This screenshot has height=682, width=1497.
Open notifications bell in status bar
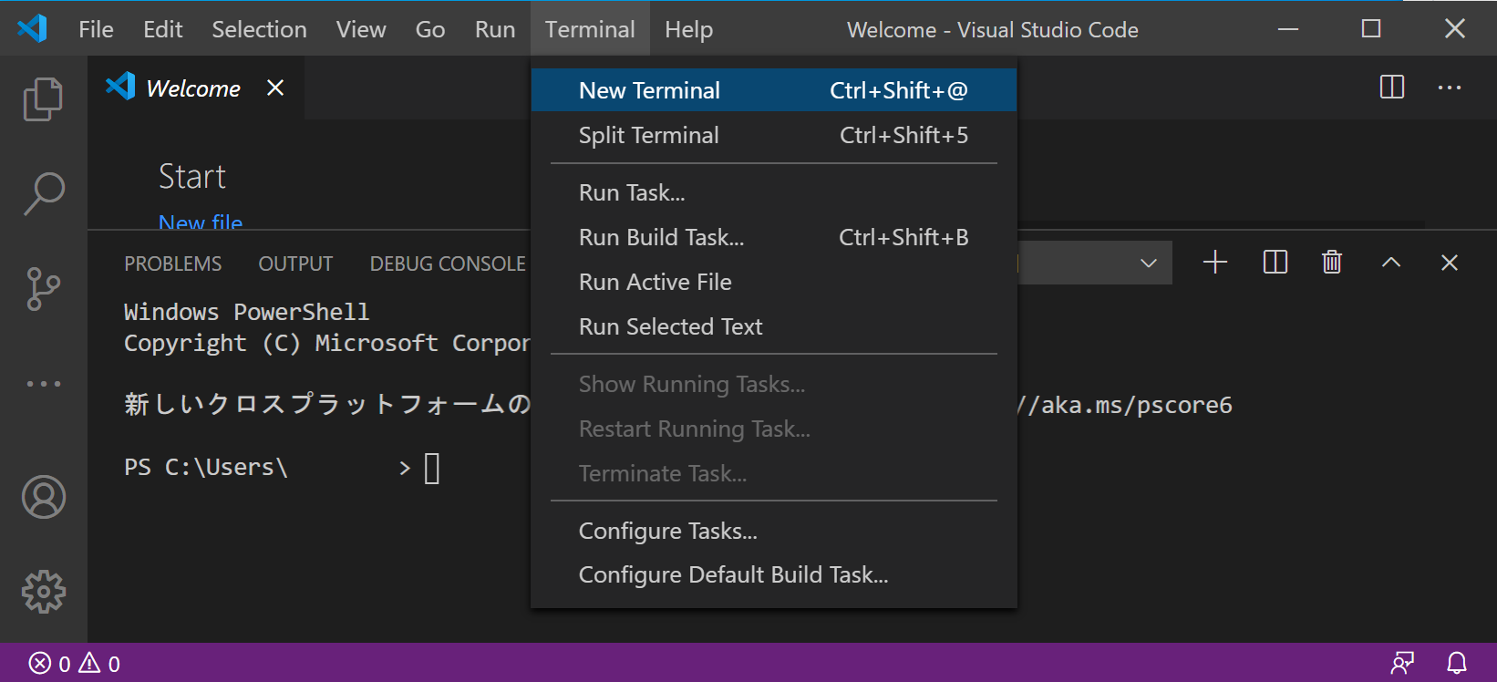pos(1457,663)
